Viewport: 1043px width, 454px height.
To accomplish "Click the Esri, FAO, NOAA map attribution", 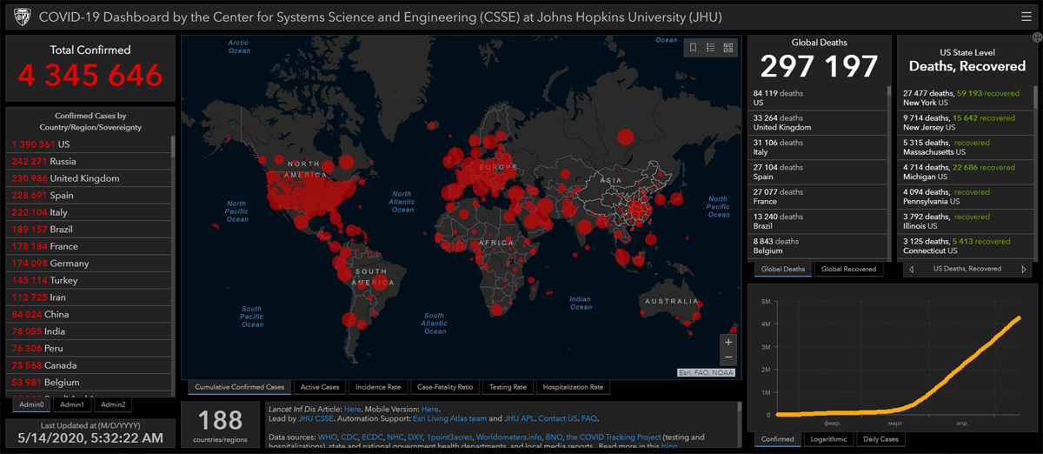I will (708, 373).
